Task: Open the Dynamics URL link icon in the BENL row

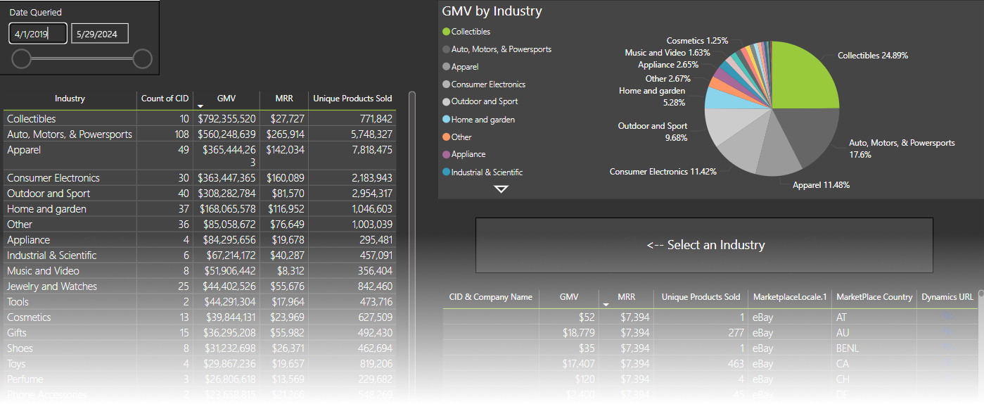Action: point(948,348)
